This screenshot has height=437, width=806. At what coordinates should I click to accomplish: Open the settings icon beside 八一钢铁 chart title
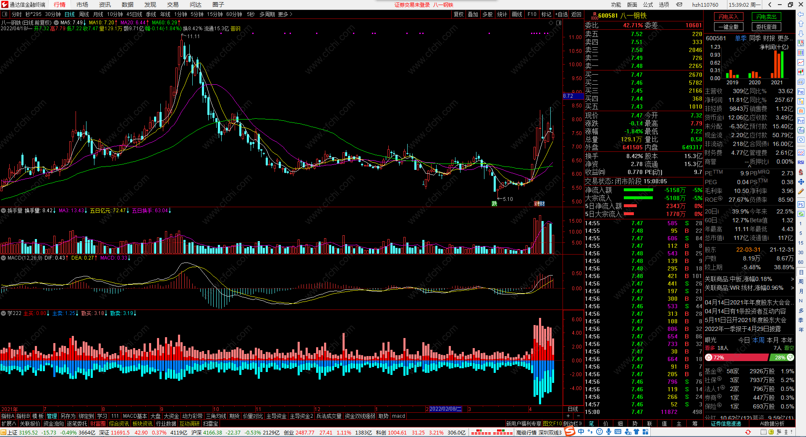56,23
